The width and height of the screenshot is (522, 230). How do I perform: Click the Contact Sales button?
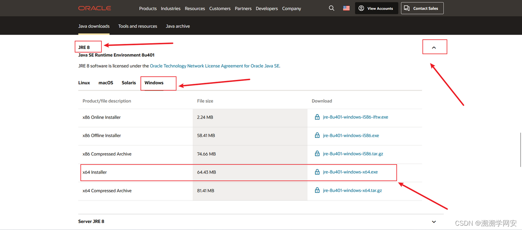[422, 8]
